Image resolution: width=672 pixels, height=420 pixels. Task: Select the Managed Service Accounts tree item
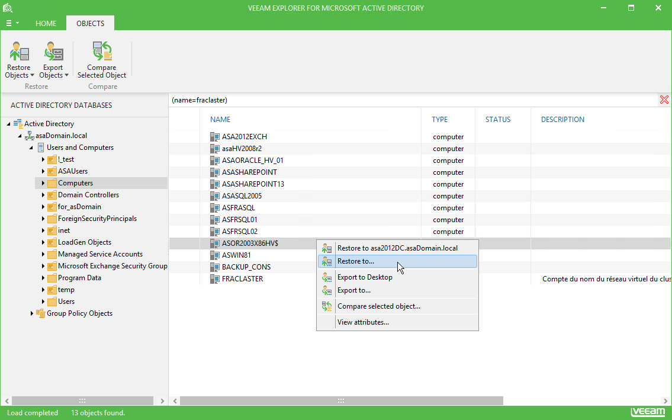(100, 254)
